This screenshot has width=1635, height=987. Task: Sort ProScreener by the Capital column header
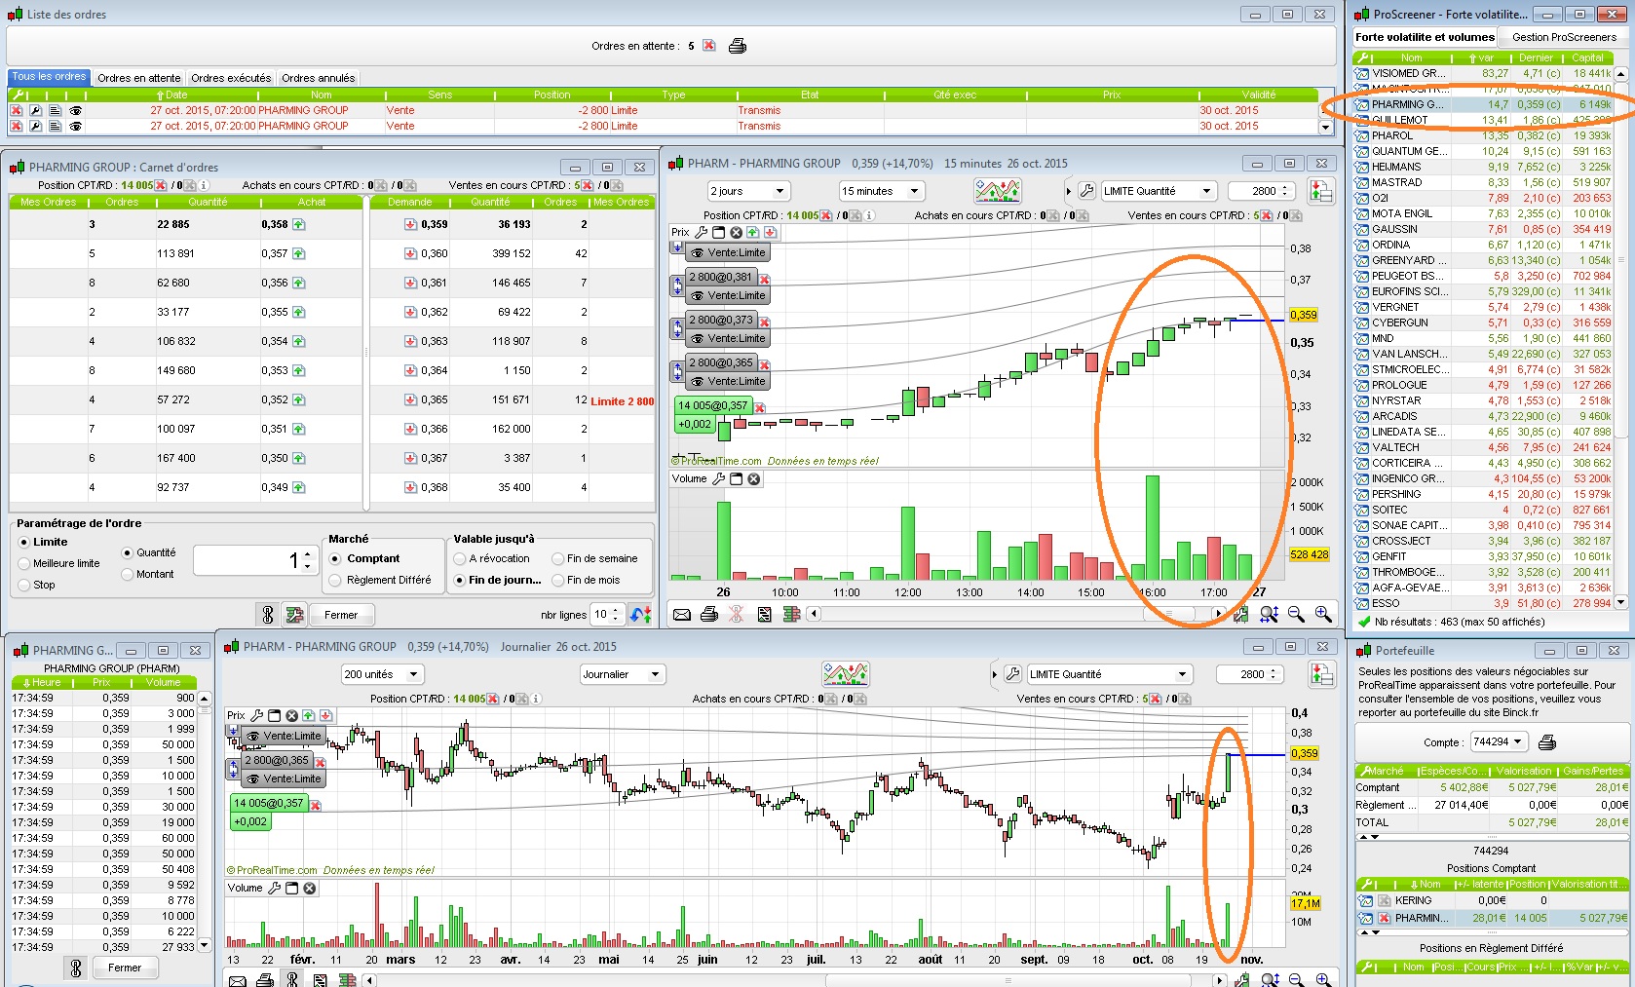pyautogui.click(x=1587, y=58)
